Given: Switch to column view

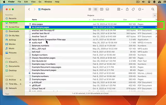Looking at the screenshot, I should click(102, 9).
